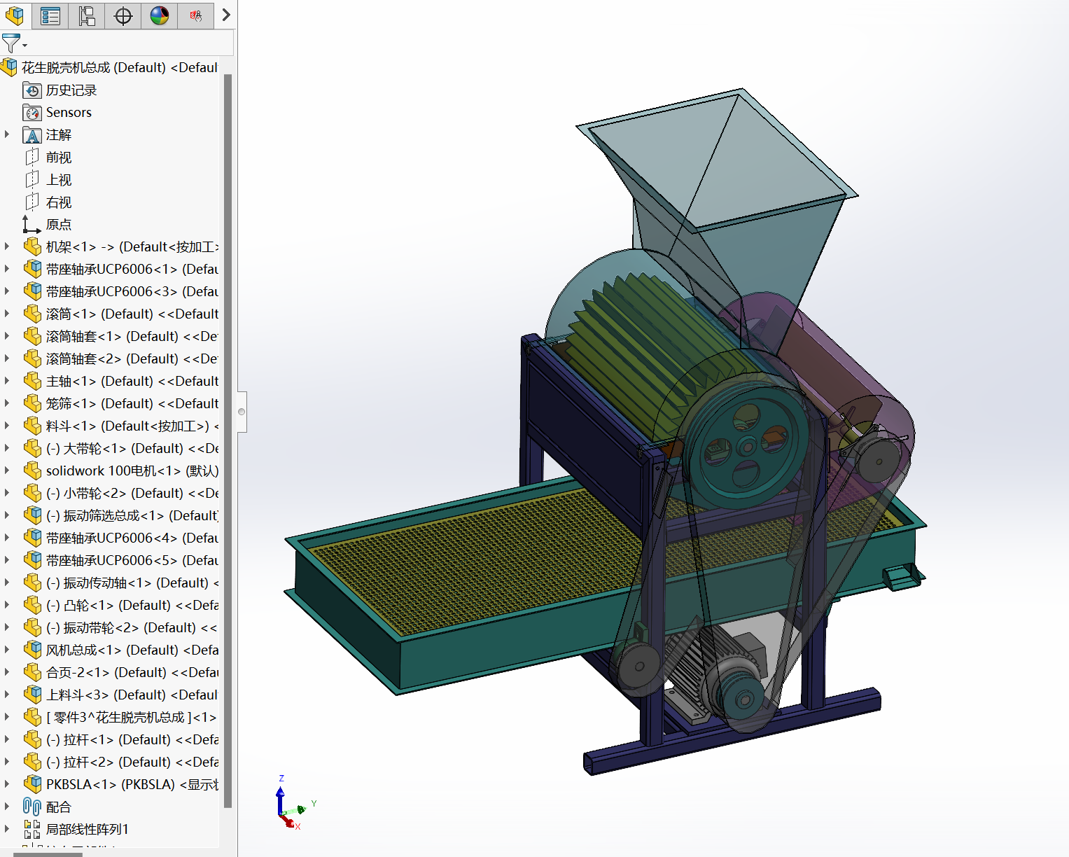Click the 风机总成<1> sub-assembly icon
The height and width of the screenshot is (857, 1069).
[x=32, y=650]
